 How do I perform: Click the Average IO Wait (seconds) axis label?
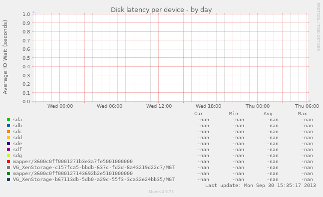[5, 57]
